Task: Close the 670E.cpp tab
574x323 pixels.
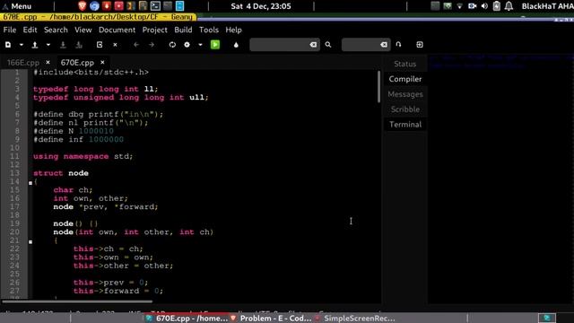Action: pos(102,63)
